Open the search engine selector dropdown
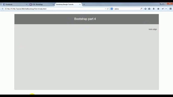173x97 pixels. (112, 9)
